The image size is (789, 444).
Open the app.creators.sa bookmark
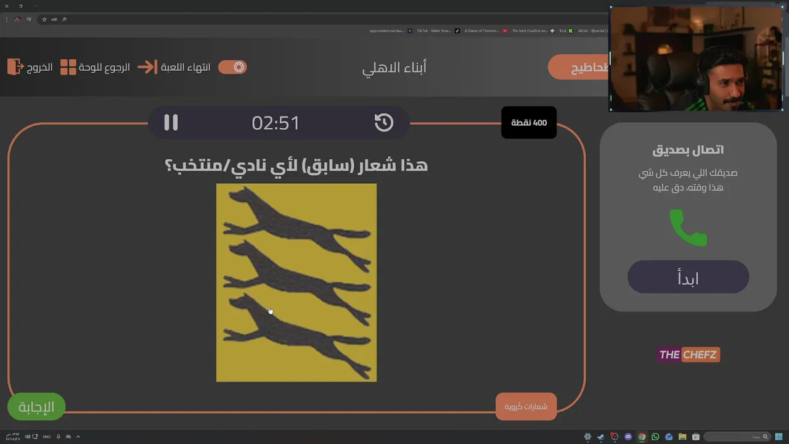tap(391, 31)
